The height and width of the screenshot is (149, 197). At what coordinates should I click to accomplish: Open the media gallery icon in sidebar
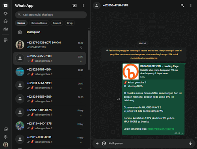[x=6, y=129]
